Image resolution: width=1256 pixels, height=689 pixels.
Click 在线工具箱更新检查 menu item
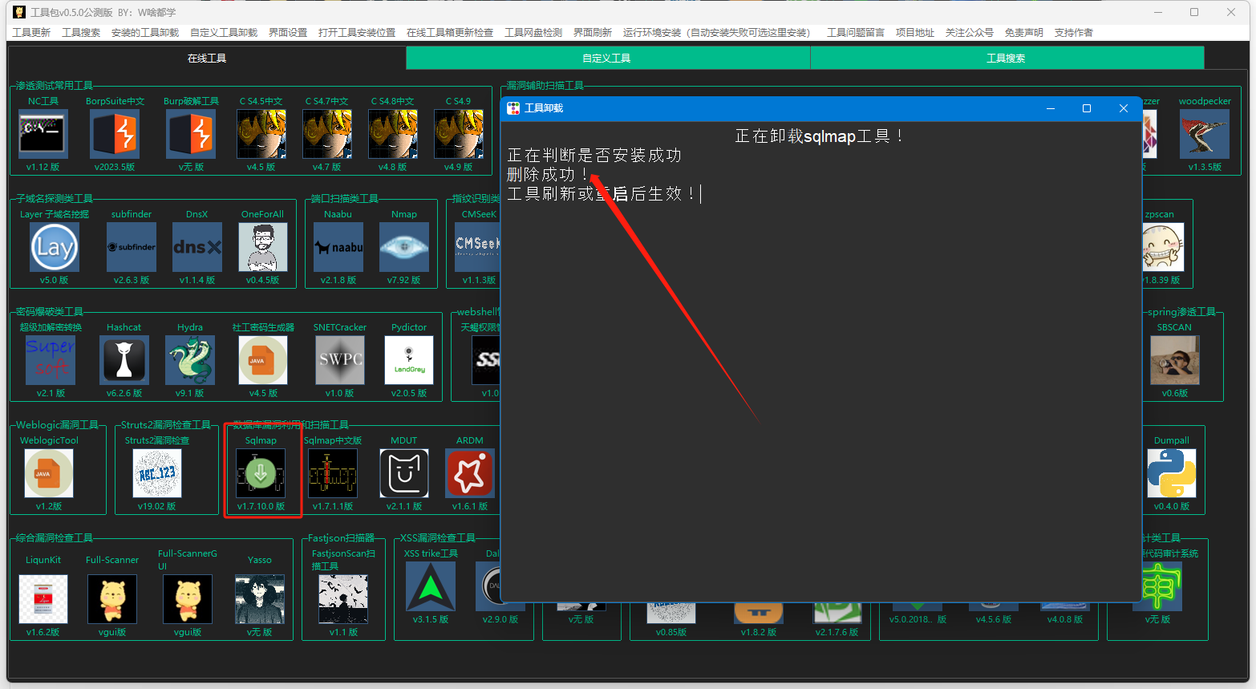[450, 33]
